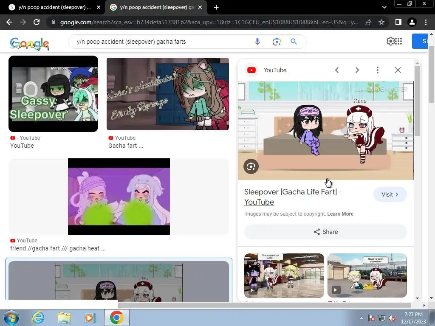Open File Explorer from taskbar
This screenshot has height=326, width=435.
[x=64, y=318]
